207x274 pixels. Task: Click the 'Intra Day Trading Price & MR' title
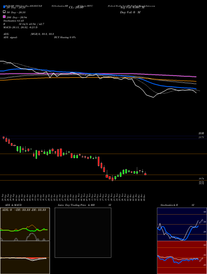(x=76, y=205)
